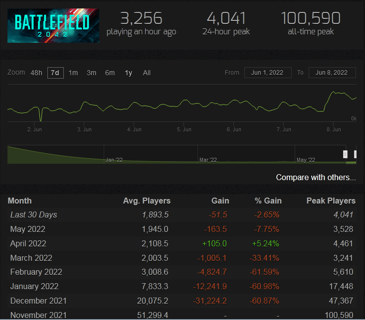Click the +105.0 gain value
This screenshot has width=365, height=320.
[214, 244]
